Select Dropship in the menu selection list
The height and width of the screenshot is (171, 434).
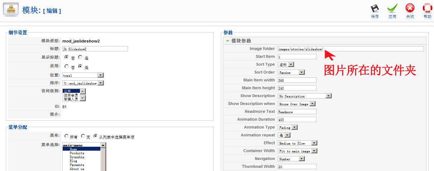(77, 157)
